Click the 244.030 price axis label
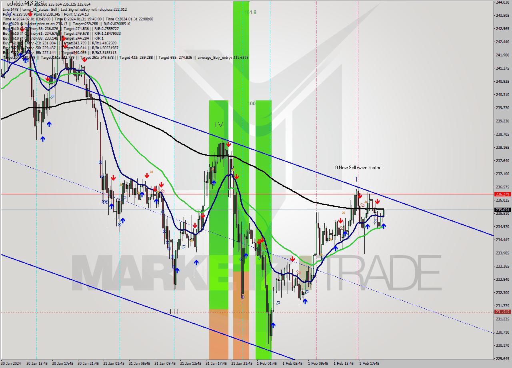Viewport: 512px width, 368px height. (x=502, y=2)
